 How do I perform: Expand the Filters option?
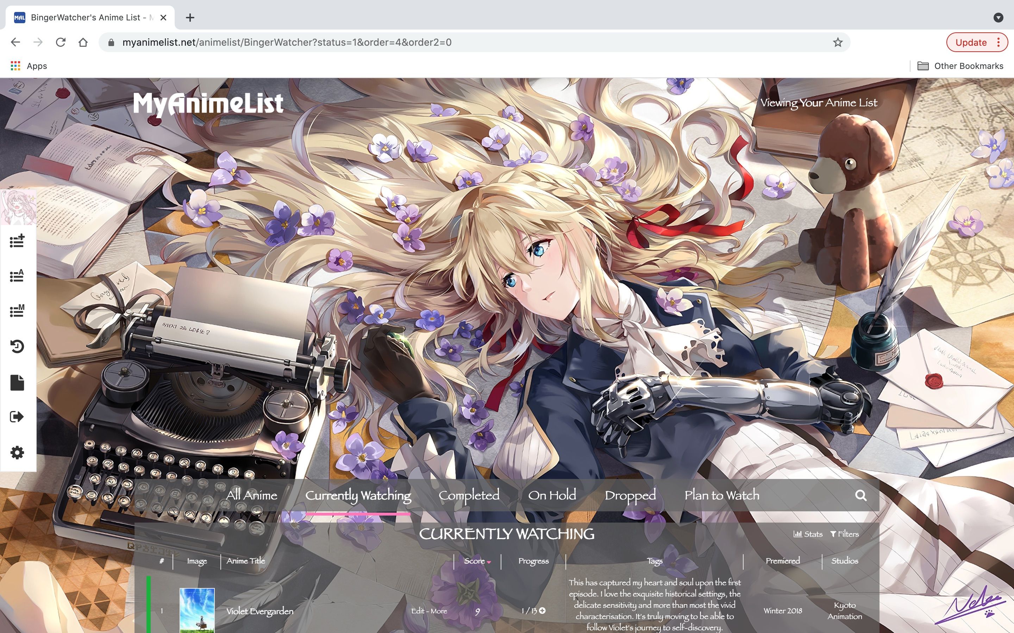point(844,534)
